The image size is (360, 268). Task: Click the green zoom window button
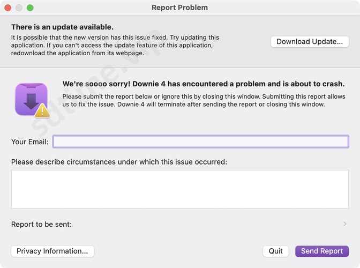coord(30,8)
